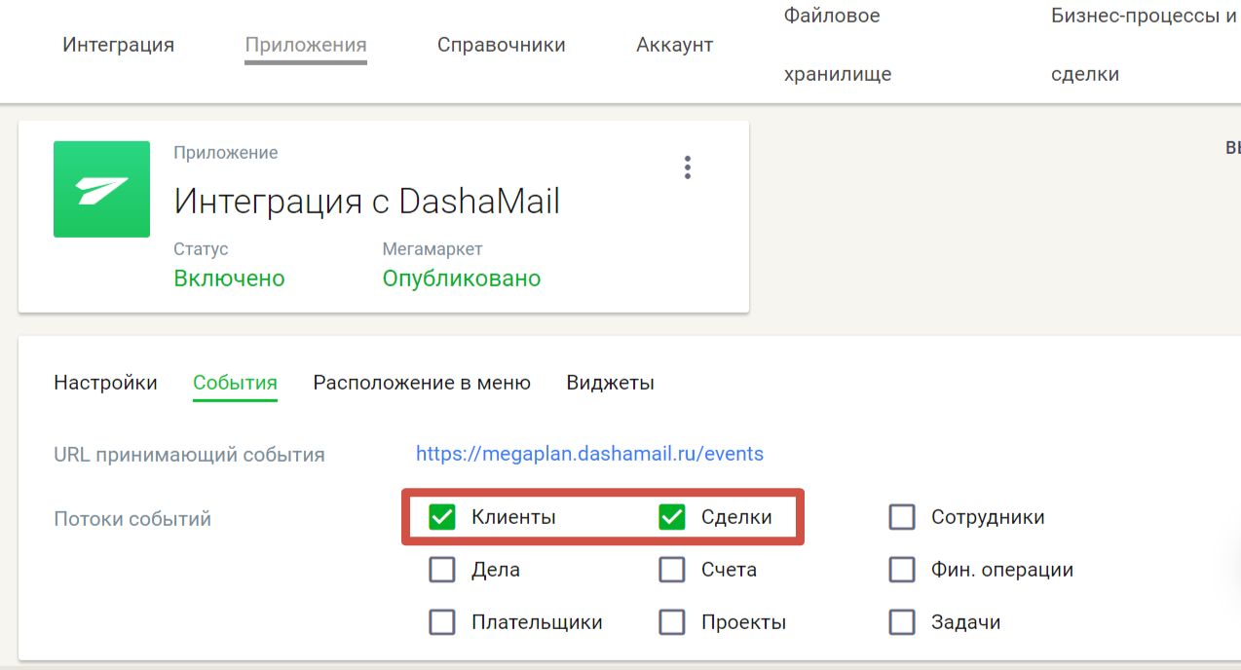Check the Дела event stream box
Viewport: 1241px width, 670px height.
pyautogui.click(x=442, y=570)
